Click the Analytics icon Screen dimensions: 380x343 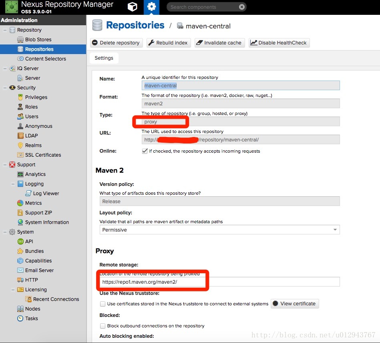pyautogui.click(x=20, y=174)
